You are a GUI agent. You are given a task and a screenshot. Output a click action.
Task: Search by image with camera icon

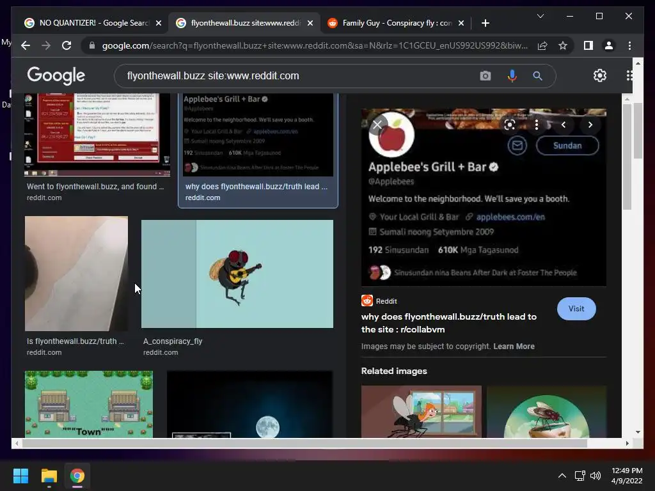coord(485,76)
